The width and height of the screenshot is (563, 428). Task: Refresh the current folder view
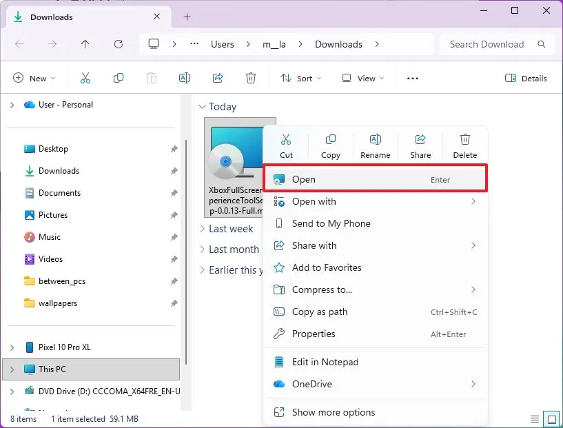click(x=119, y=44)
